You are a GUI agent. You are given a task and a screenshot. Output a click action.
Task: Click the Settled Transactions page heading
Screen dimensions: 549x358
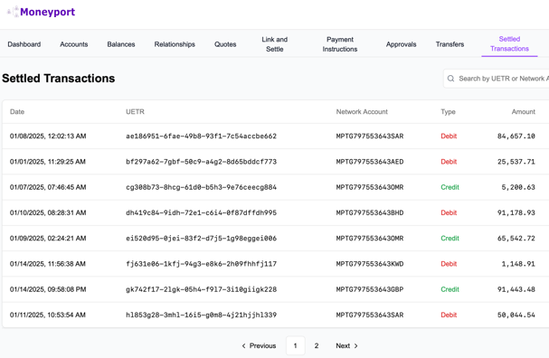[59, 79]
